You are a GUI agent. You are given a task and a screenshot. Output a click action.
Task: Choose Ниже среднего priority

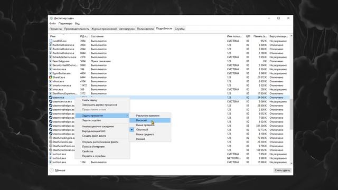[150, 134]
